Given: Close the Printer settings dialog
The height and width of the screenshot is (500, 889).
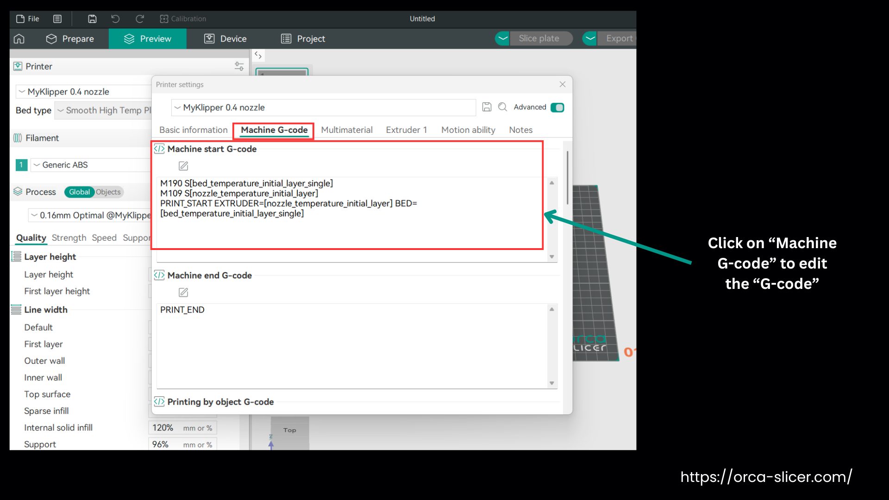Looking at the screenshot, I should 562,84.
